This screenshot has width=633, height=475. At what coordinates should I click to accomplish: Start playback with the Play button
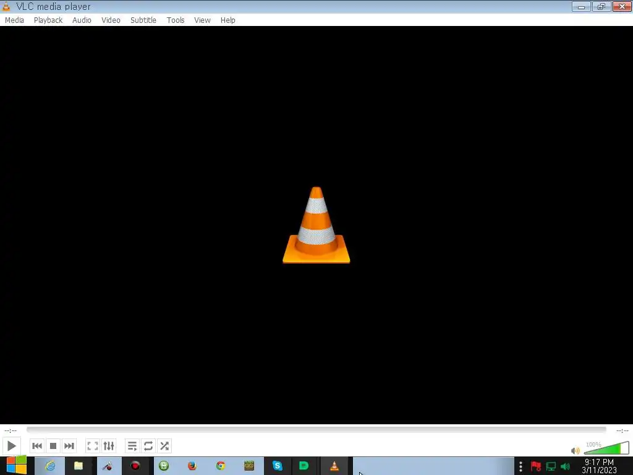pyautogui.click(x=11, y=446)
